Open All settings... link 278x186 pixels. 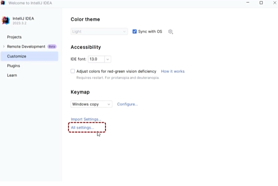pos(83,128)
